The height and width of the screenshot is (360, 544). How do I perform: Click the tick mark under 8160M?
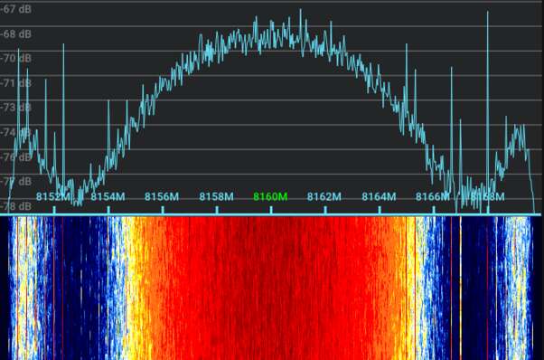point(271,210)
